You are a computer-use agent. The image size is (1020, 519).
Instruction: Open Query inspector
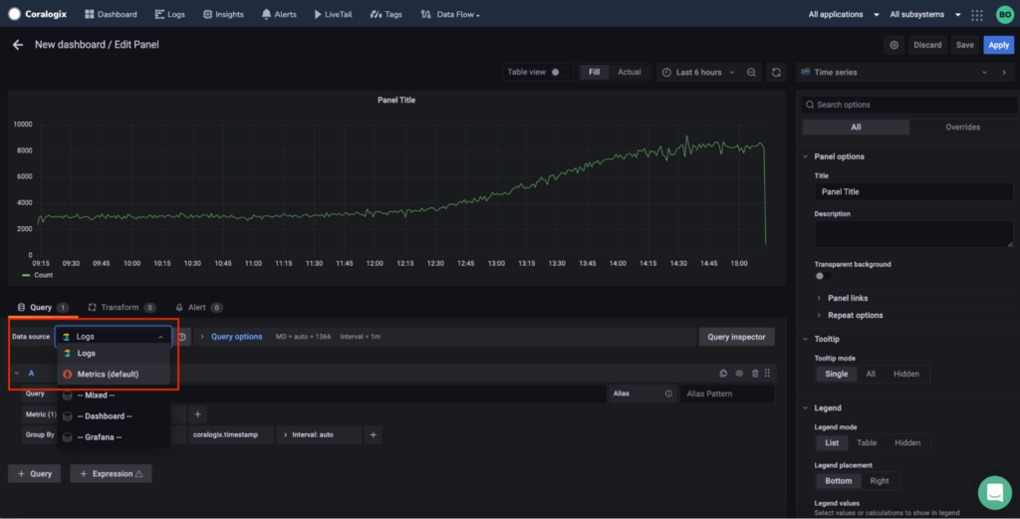tap(736, 337)
